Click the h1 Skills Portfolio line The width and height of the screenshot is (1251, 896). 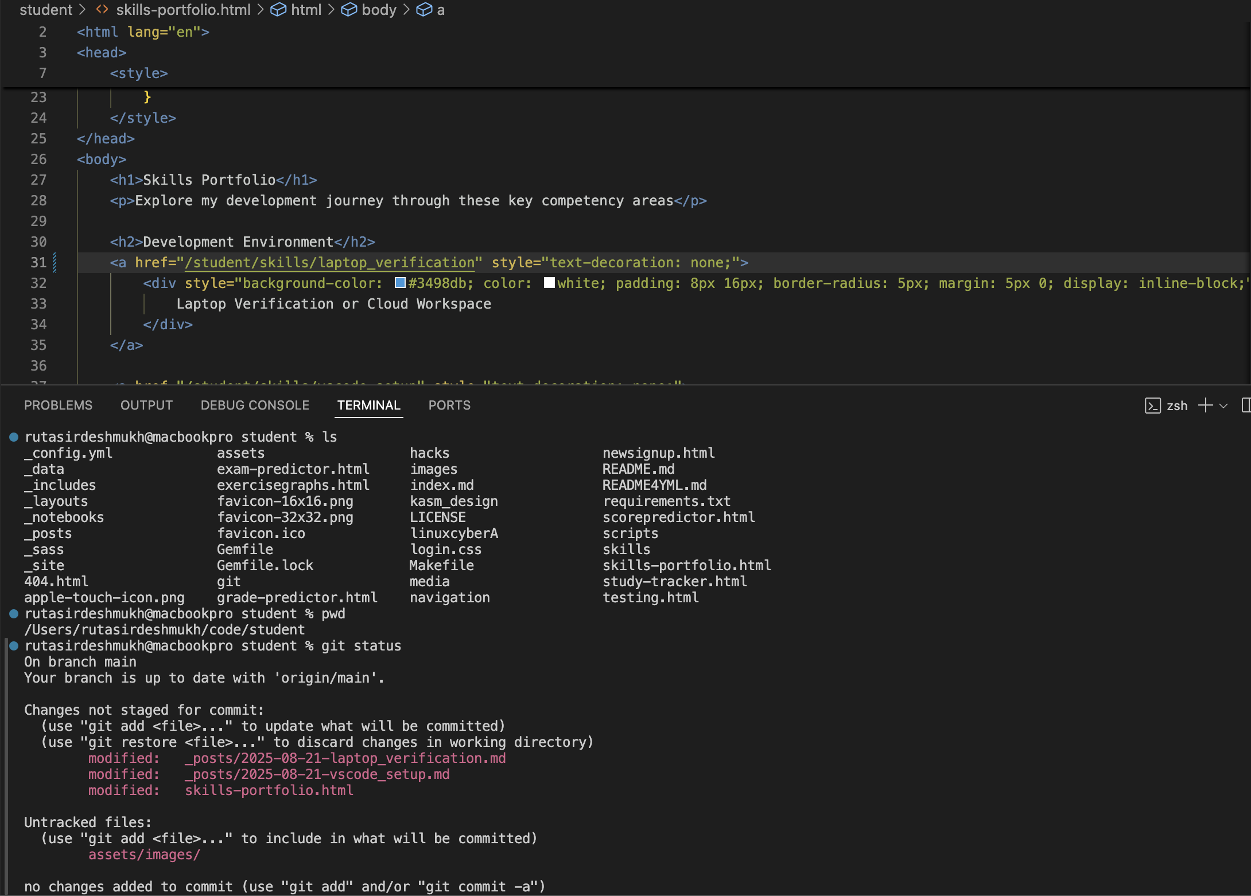pos(213,180)
